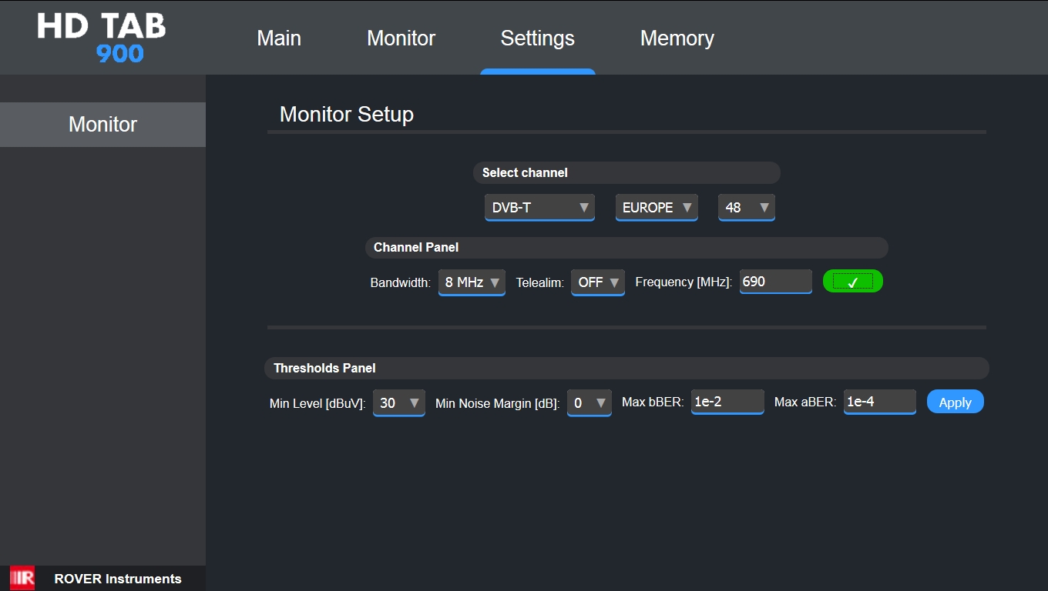This screenshot has height=591, width=1048.
Task: Apply the threshold settings
Action: [956, 402]
